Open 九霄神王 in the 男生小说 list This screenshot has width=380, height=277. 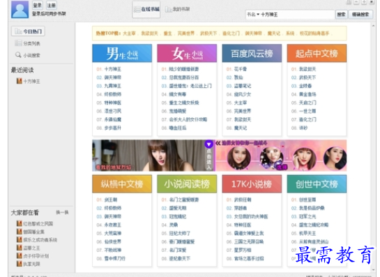(113, 86)
